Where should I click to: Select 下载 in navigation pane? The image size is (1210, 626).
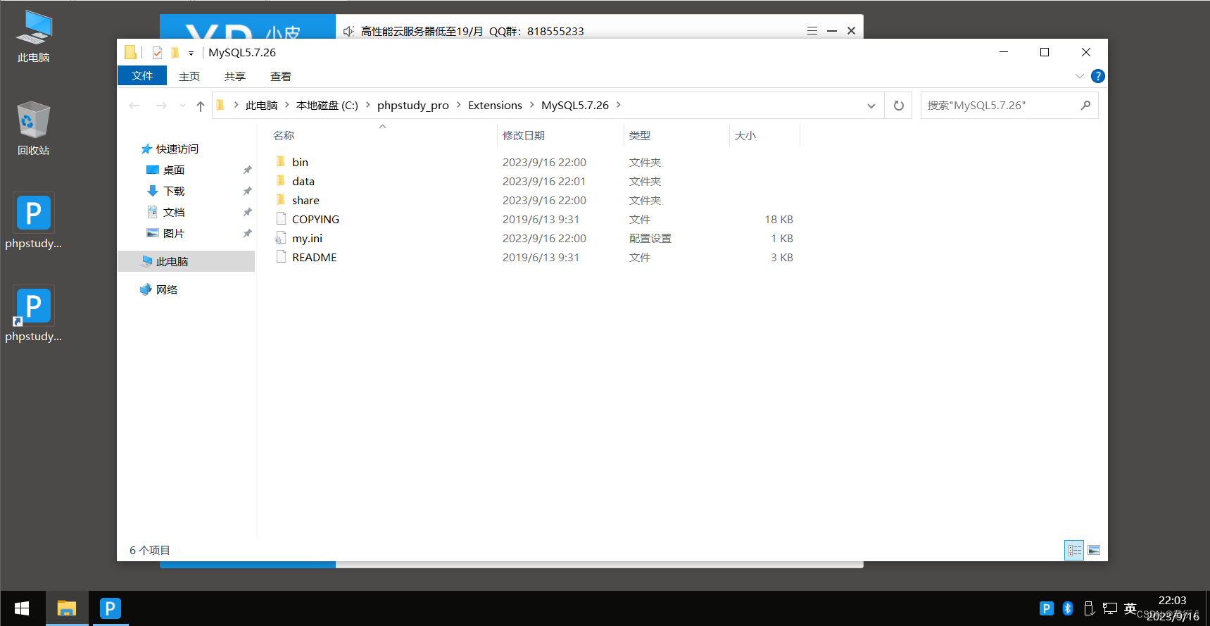[174, 191]
